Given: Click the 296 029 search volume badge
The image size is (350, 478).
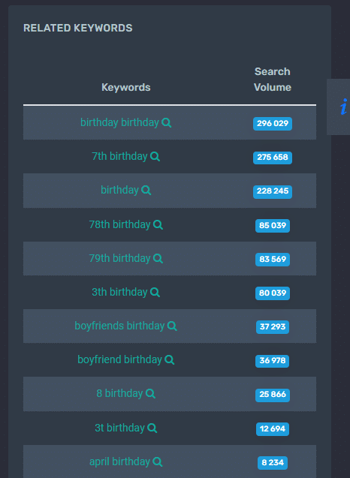Looking at the screenshot, I should 273,124.
